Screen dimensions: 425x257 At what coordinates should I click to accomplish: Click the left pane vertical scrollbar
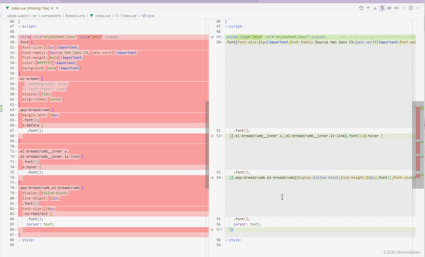[x=207, y=145]
